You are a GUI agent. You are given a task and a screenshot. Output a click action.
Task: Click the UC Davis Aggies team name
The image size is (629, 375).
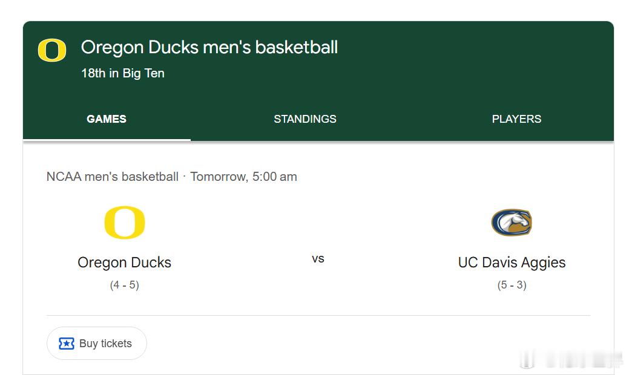tap(512, 262)
